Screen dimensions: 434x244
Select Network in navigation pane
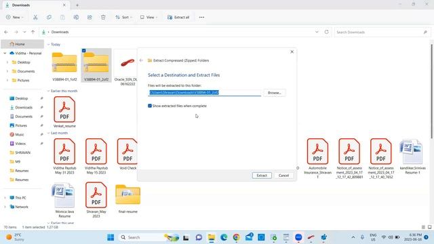coord(21,207)
